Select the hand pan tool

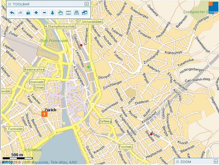click(x=61, y=13)
